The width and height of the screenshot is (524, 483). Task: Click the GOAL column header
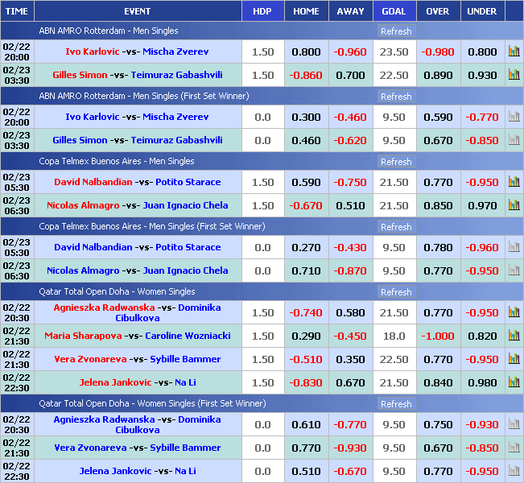tap(394, 11)
